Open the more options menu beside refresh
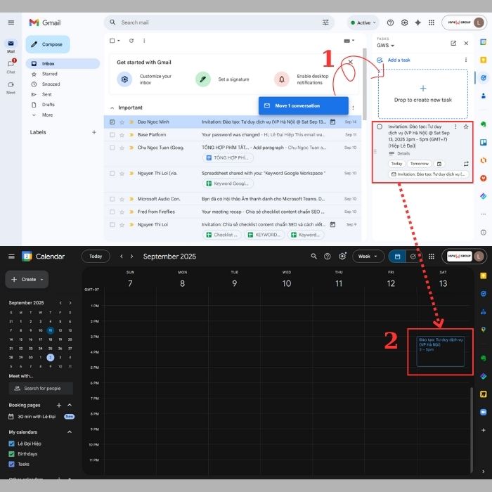The height and width of the screenshot is (492, 492). point(144,41)
